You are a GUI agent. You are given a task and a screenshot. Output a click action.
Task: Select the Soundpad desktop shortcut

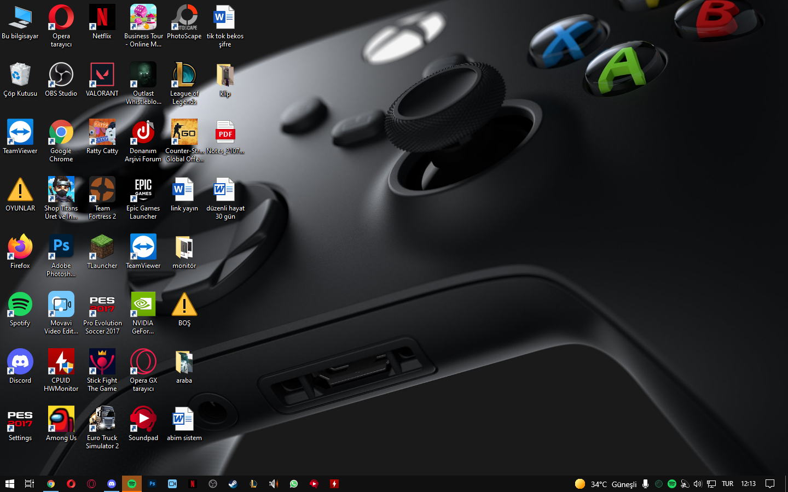143,424
